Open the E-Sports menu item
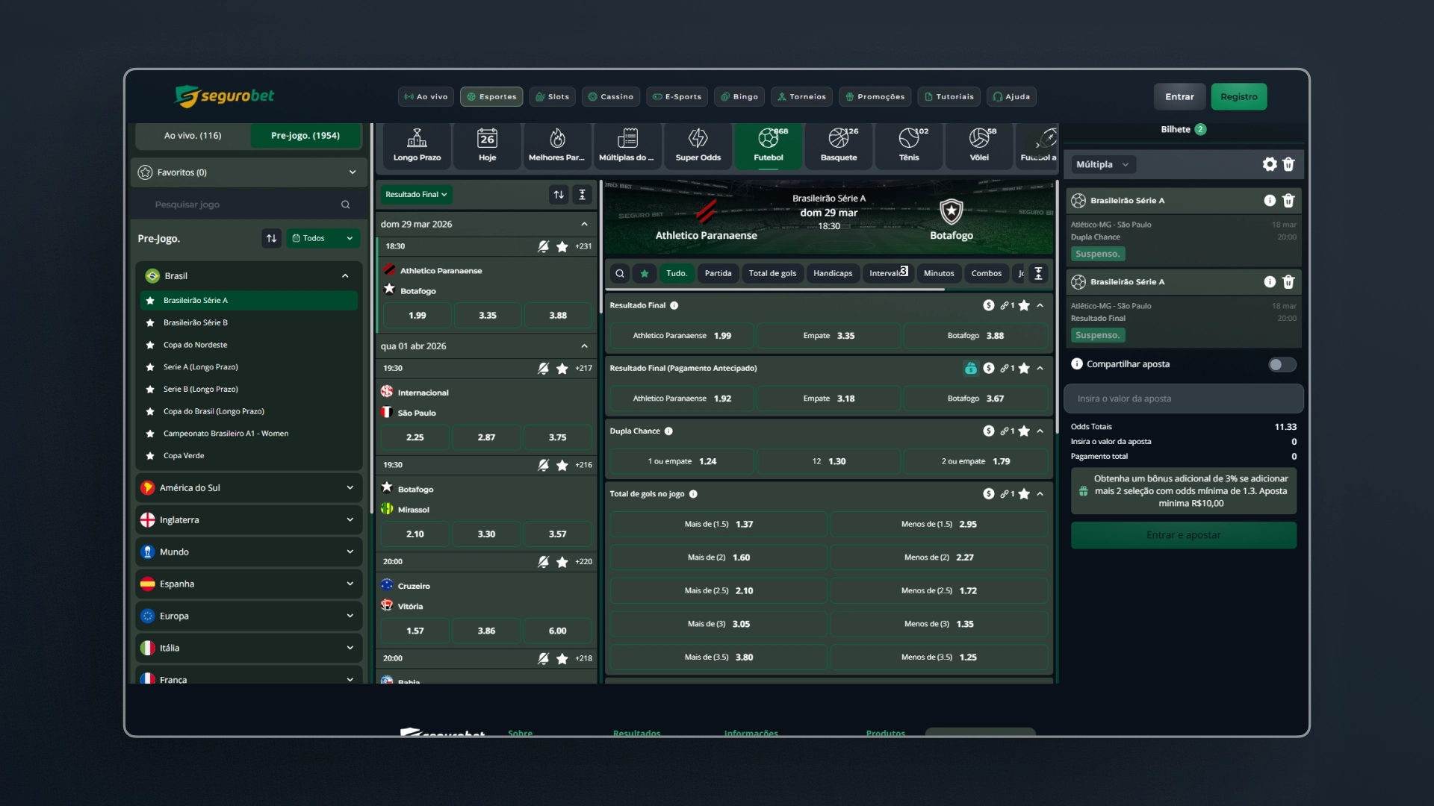Screen dimensions: 1434x806 [x=677, y=96]
